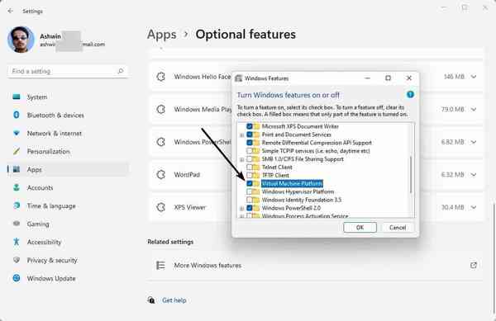This screenshot has height=321, width=496.
Task: Click the Windows Hello Face feature icon
Action: pyautogui.click(x=161, y=77)
